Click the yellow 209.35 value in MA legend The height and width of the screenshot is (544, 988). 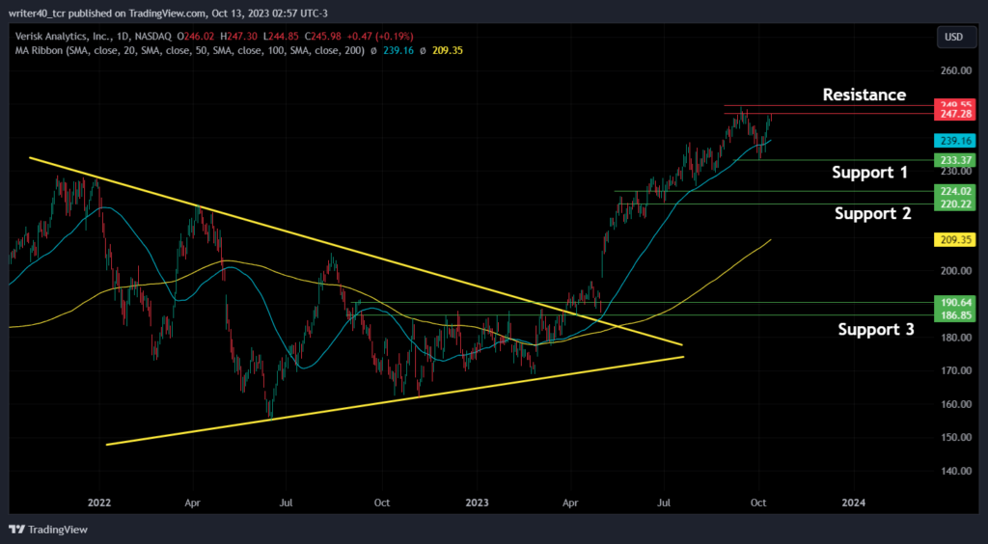click(448, 50)
